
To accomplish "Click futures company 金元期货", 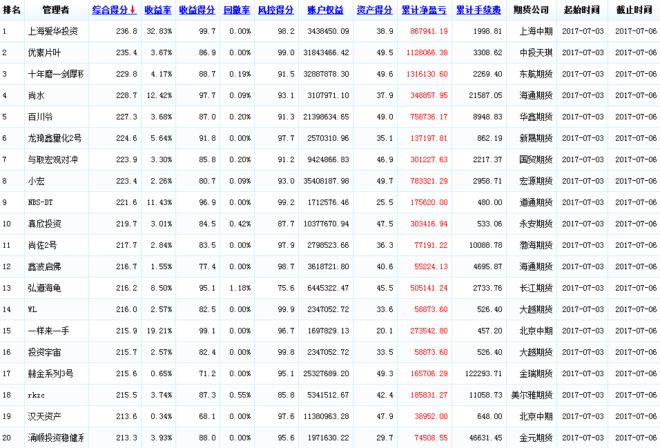I will (536, 438).
